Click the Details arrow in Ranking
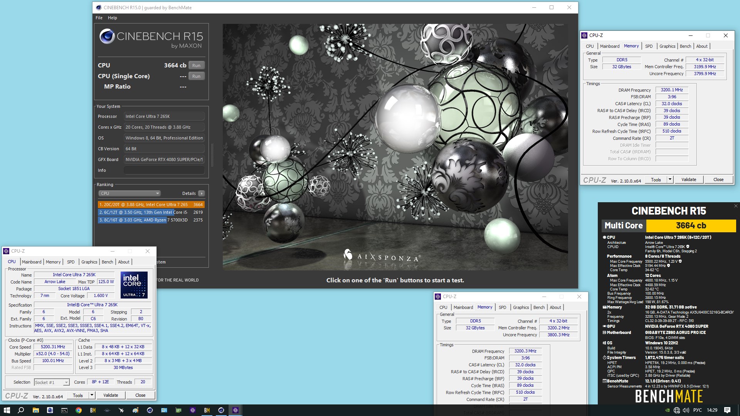Screen dimensions: 740x416 [x=202, y=193]
